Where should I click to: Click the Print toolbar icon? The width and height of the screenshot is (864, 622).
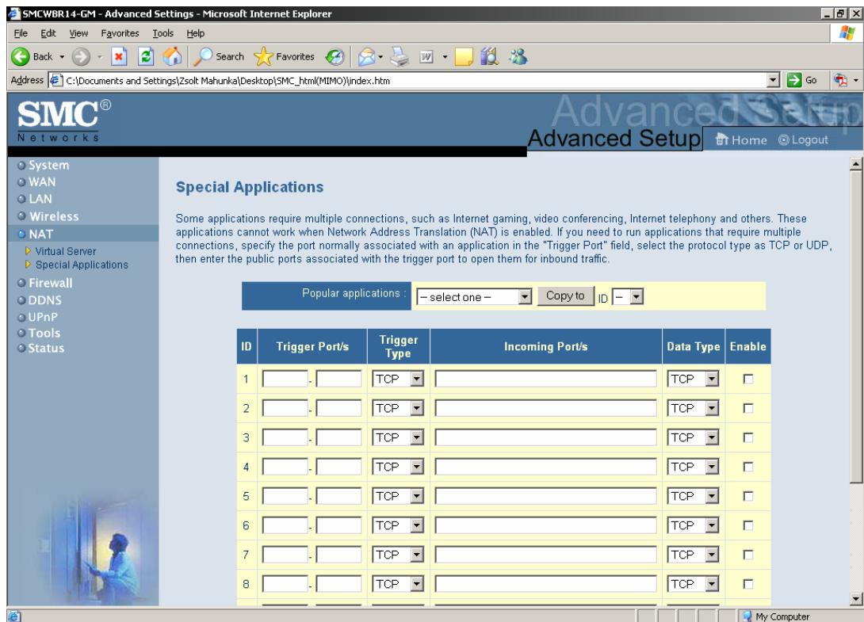pyautogui.click(x=400, y=56)
